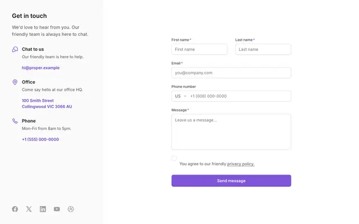Click the Come say hello at our office HQ text

pos(52,90)
